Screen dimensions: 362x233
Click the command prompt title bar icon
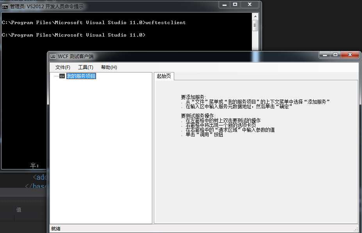pyautogui.click(x=5, y=7)
